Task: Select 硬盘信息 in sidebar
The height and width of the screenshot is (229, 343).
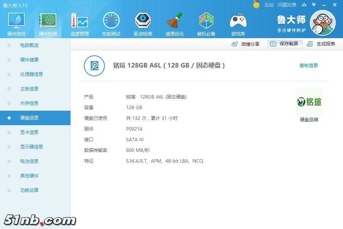Action: coord(35,118)
